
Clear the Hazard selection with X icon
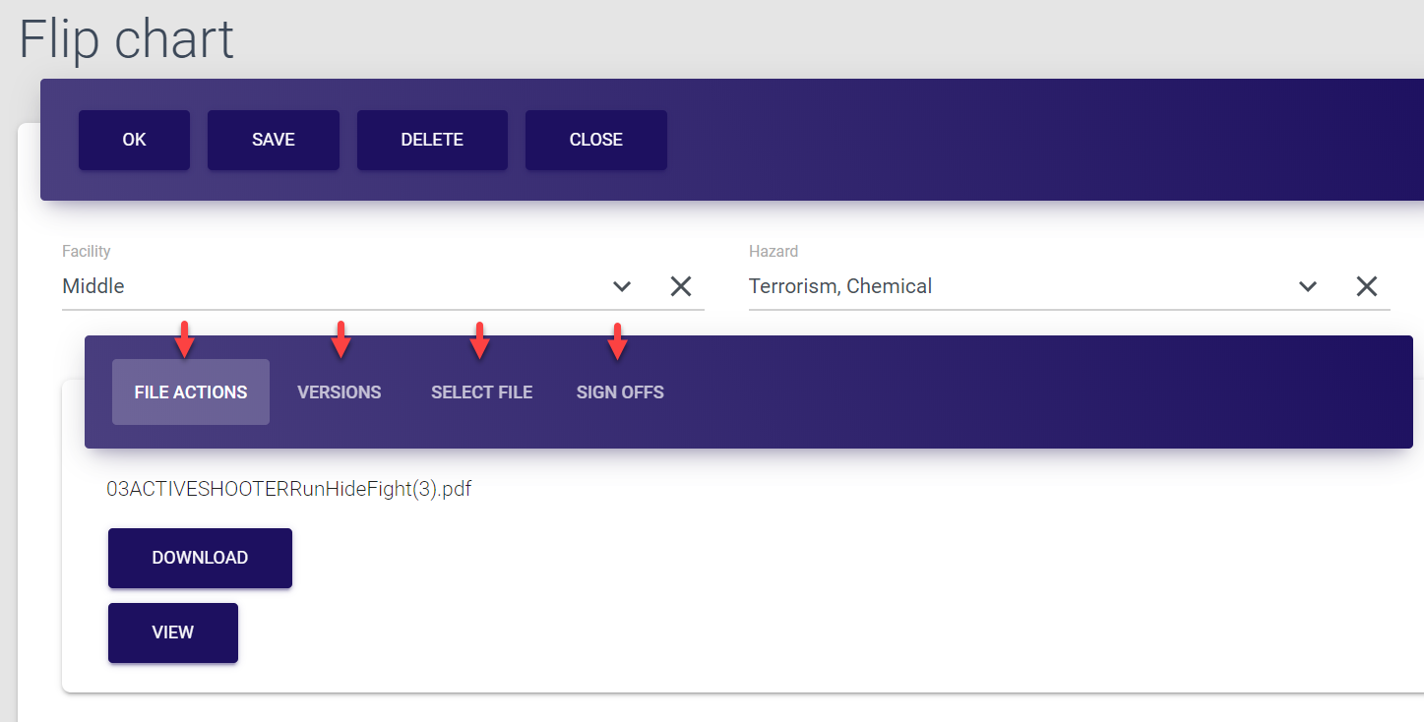click(x=1366, y=286)
